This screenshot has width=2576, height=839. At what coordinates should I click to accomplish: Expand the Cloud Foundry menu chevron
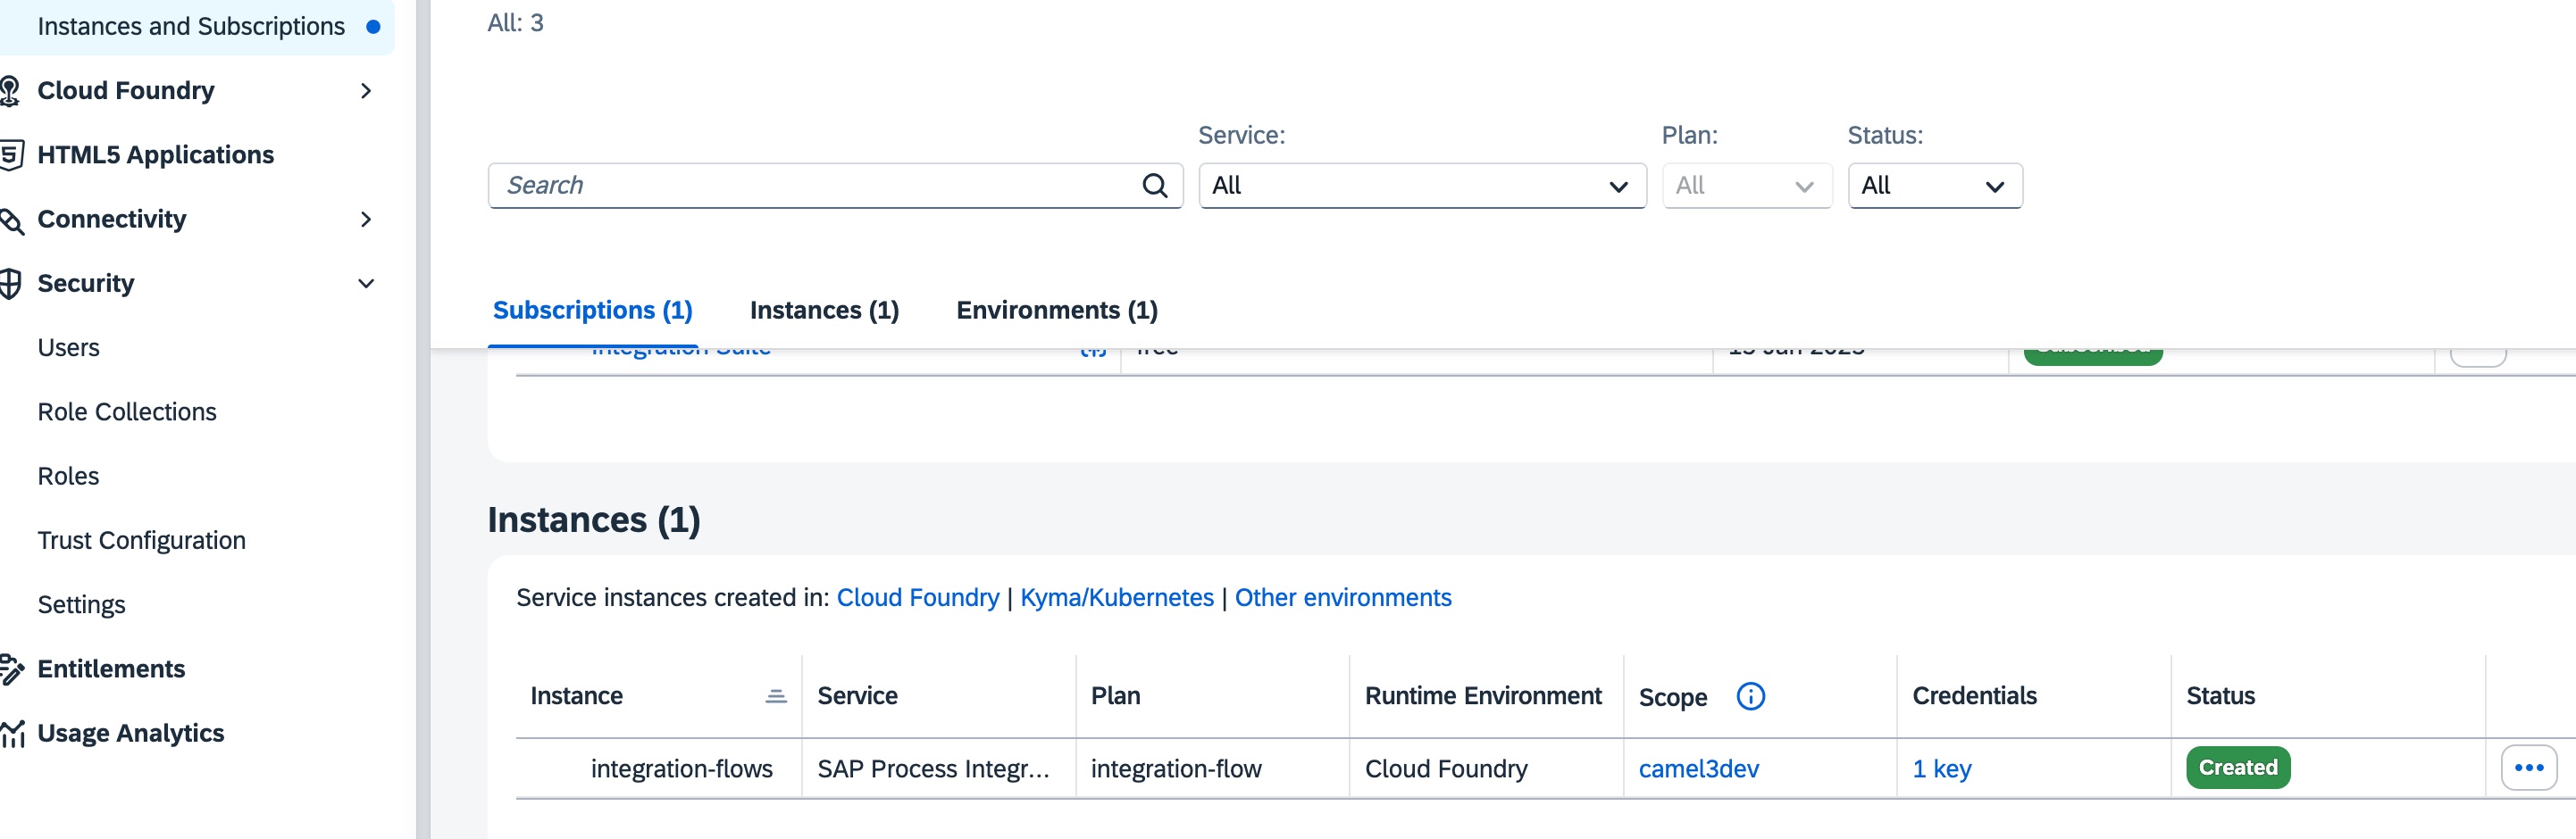coord(366,91)
